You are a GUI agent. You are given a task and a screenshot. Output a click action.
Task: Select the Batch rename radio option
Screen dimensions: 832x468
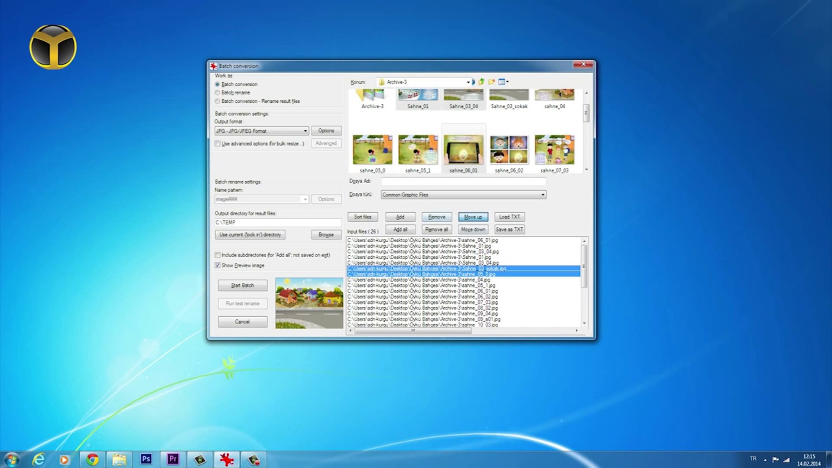point(218,93)
